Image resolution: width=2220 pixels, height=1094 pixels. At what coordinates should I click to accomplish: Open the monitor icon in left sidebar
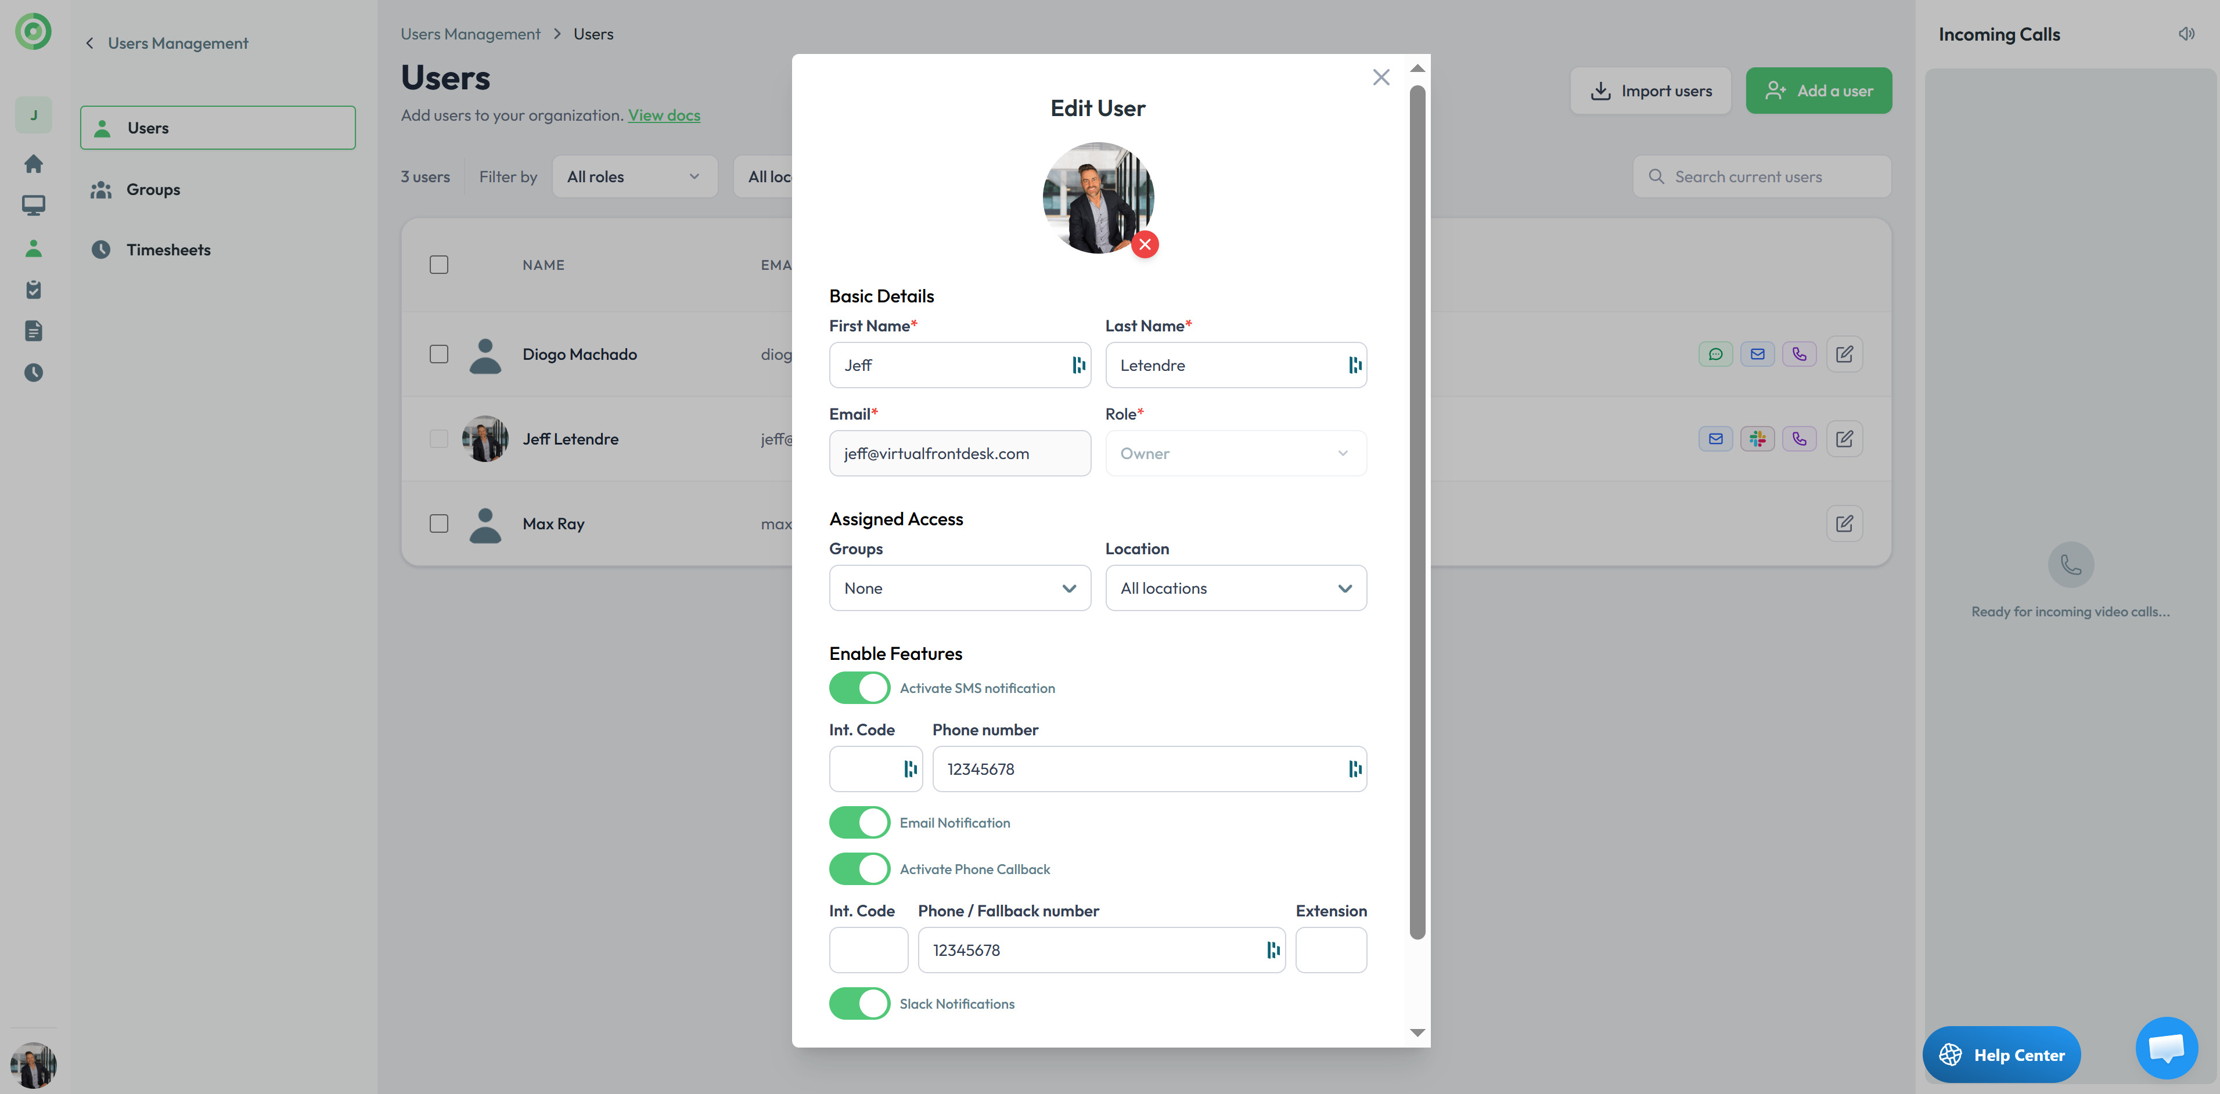pyautogui.click(x=34, y=205)
